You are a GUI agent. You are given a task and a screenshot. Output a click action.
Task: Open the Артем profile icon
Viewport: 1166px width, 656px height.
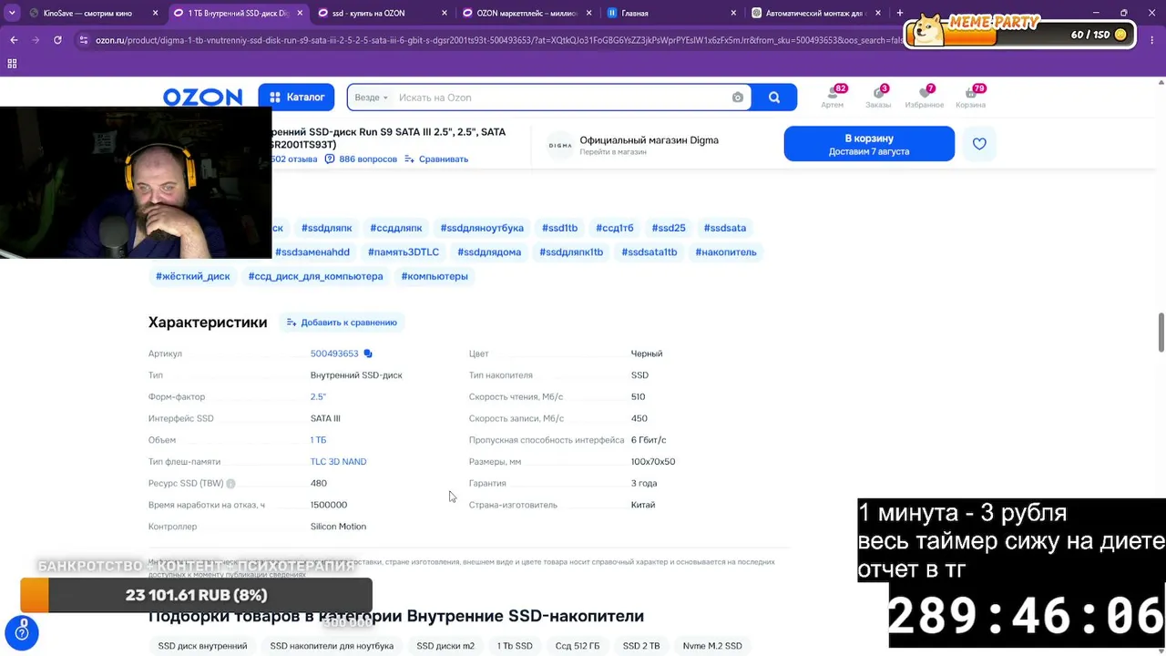[x=832, y=97]
